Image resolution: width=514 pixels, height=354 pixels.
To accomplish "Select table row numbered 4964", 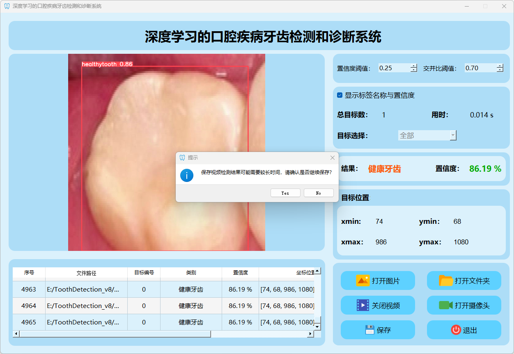I will point(29,306).
